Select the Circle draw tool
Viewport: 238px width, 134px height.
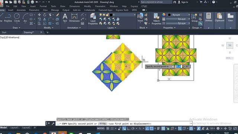point(17,18)
